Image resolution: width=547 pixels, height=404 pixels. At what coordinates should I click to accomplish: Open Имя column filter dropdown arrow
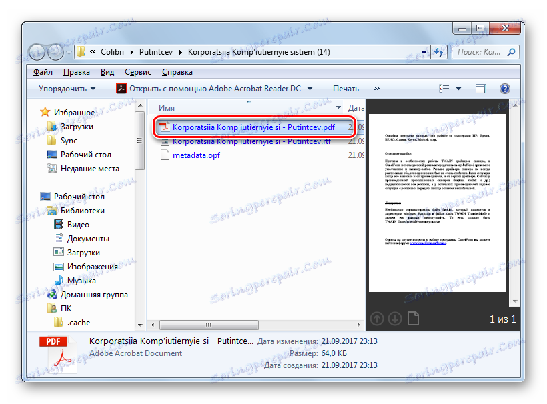[338, 107]
